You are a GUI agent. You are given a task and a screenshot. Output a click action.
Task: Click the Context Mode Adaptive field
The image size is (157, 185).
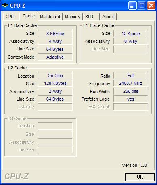pyautogui.click(x=55, y=57)
